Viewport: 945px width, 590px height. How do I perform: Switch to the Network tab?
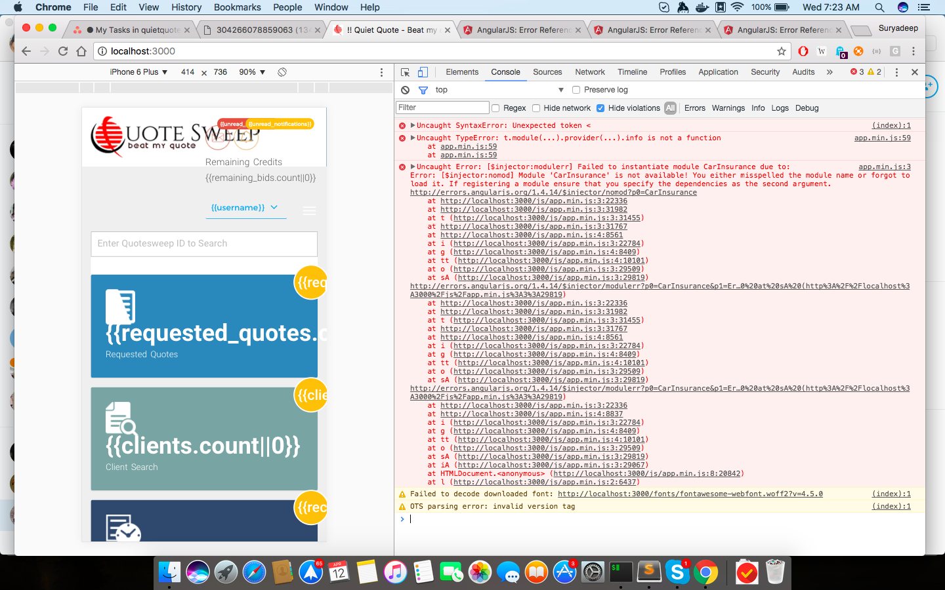590,72
